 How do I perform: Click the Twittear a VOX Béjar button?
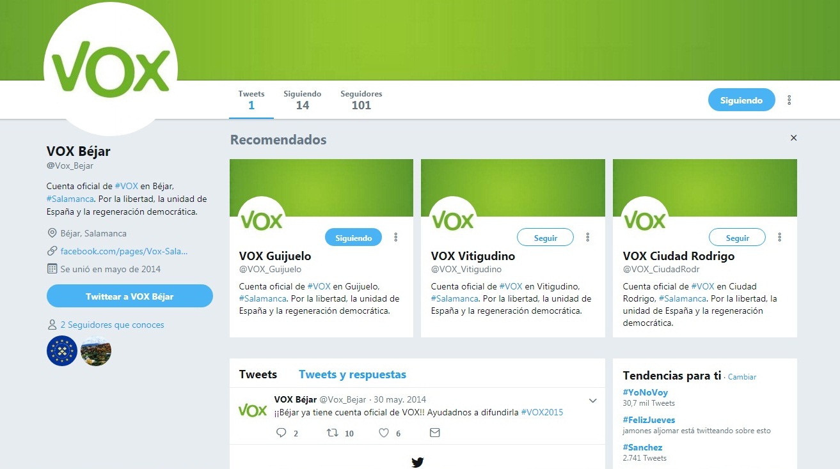[x=130, y=296]
